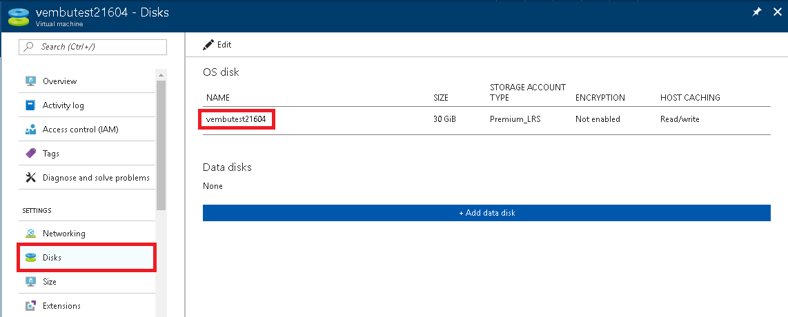Click the Overview monitor icon

30,81
